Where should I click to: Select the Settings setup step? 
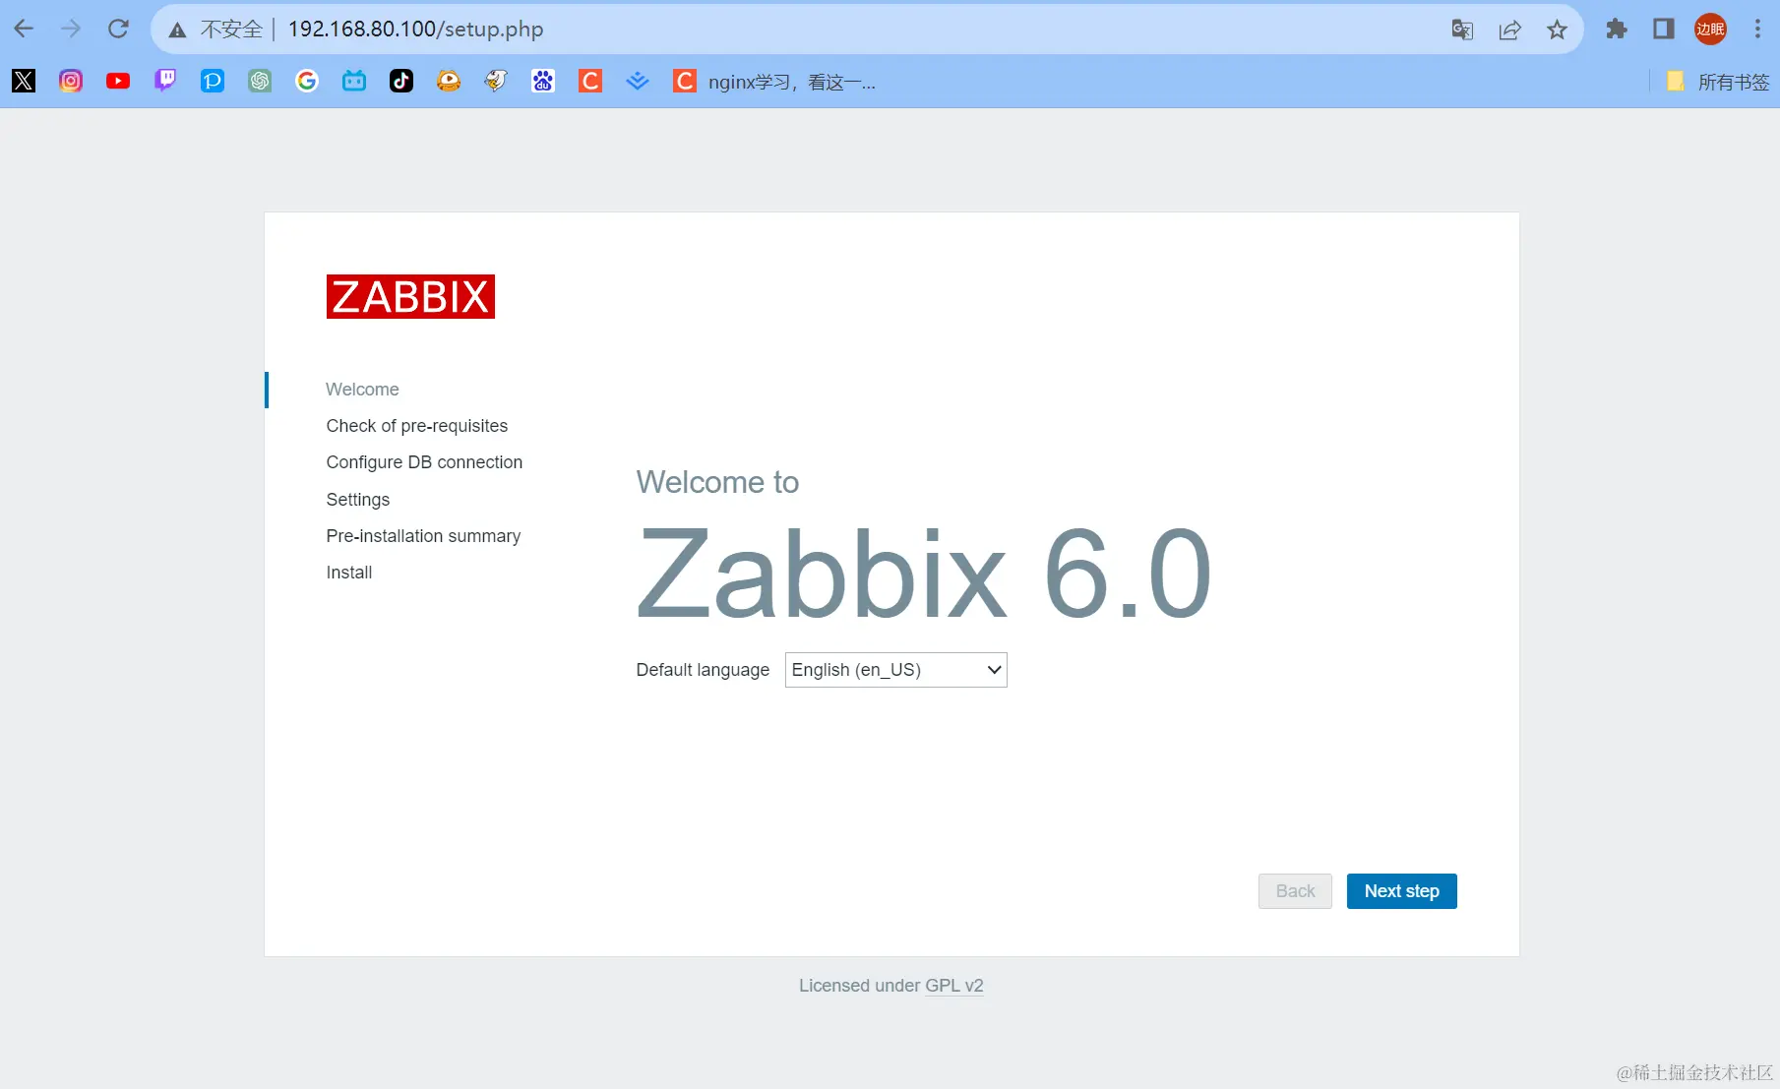click(x=358, y=500)
